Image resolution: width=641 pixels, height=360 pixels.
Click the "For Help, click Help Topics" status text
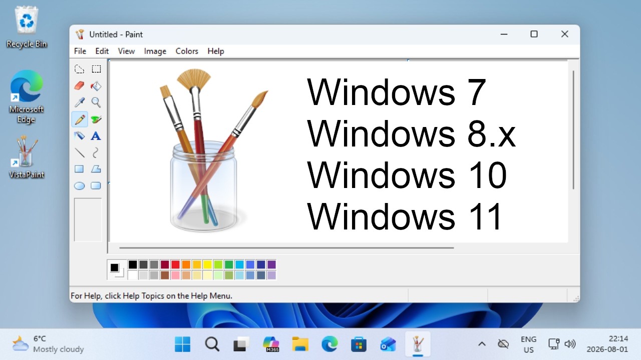(x=151, y=295)
